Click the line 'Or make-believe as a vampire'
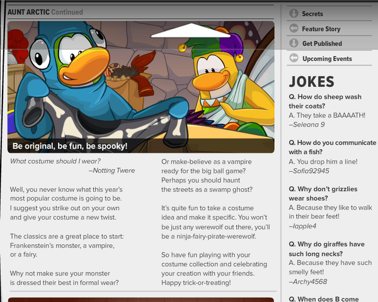Viewport: 378px width, 302px height. point(207,162)
